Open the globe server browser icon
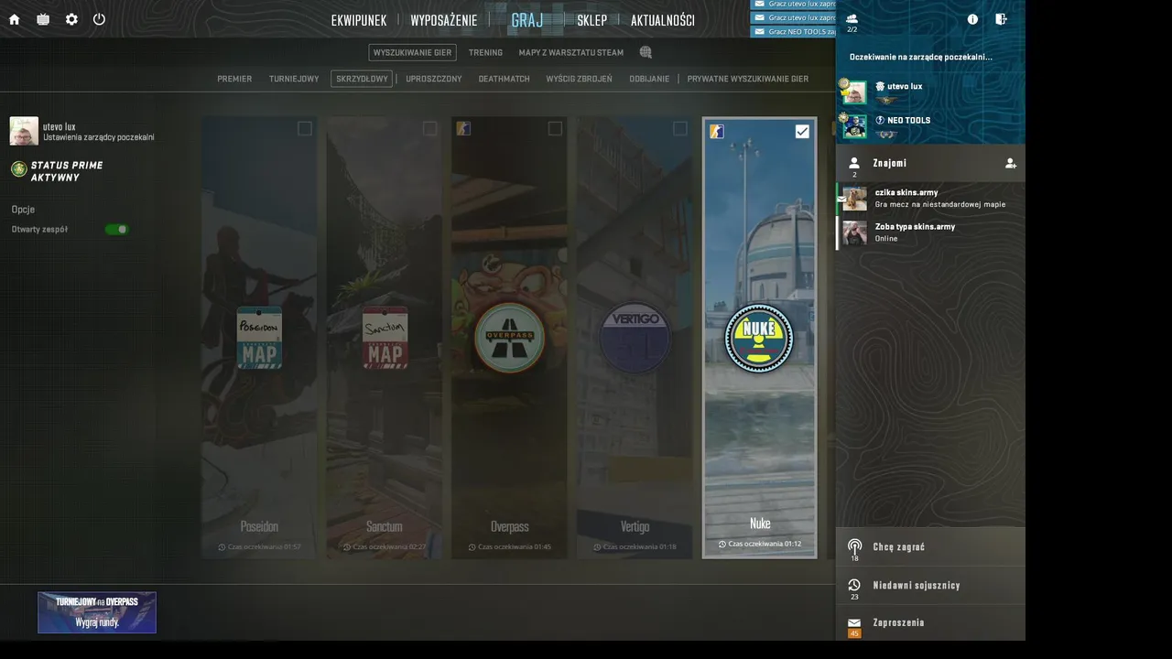The image size is (1172, 659). [646, 52]
